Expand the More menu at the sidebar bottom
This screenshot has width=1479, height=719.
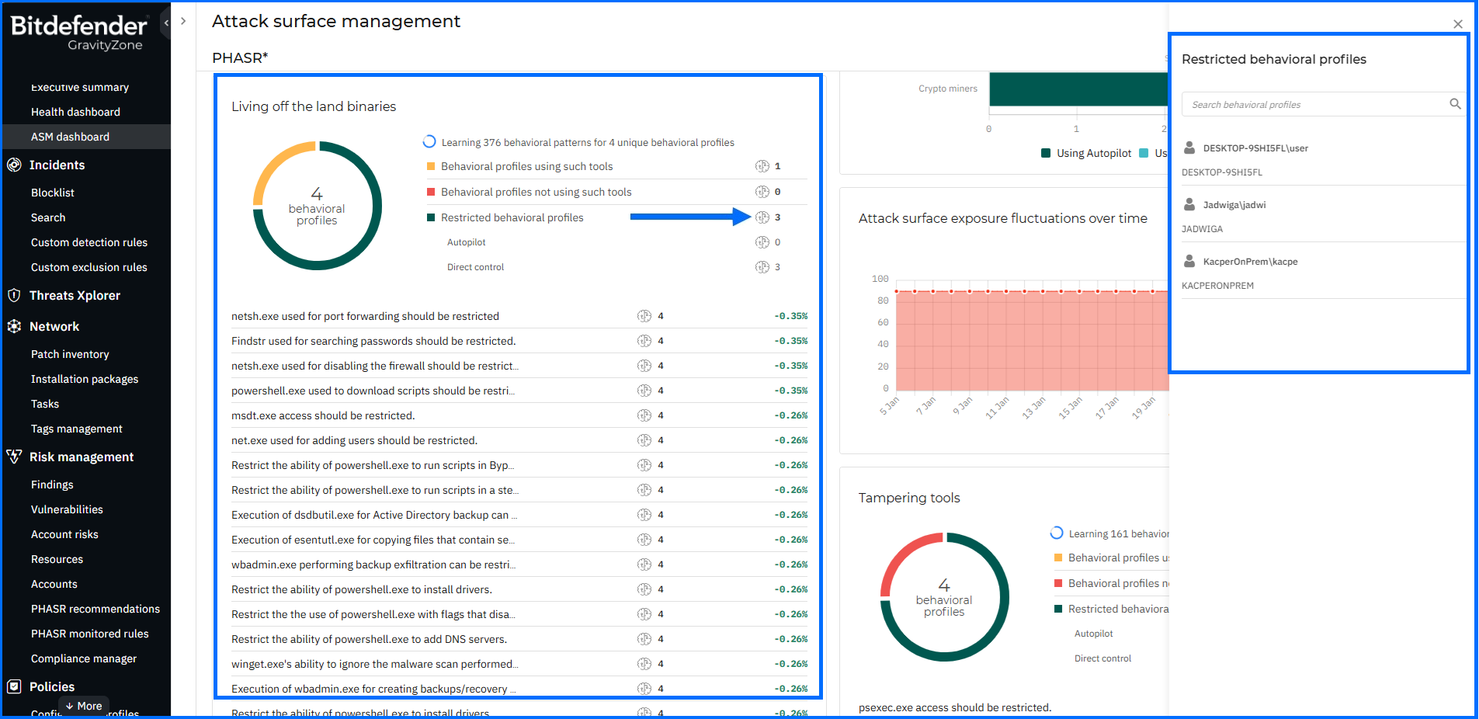84,706
